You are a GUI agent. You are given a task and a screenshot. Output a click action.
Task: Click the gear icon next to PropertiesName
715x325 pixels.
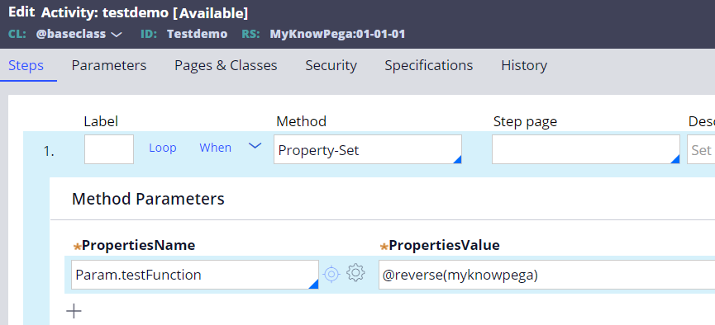tap(355, 273)
